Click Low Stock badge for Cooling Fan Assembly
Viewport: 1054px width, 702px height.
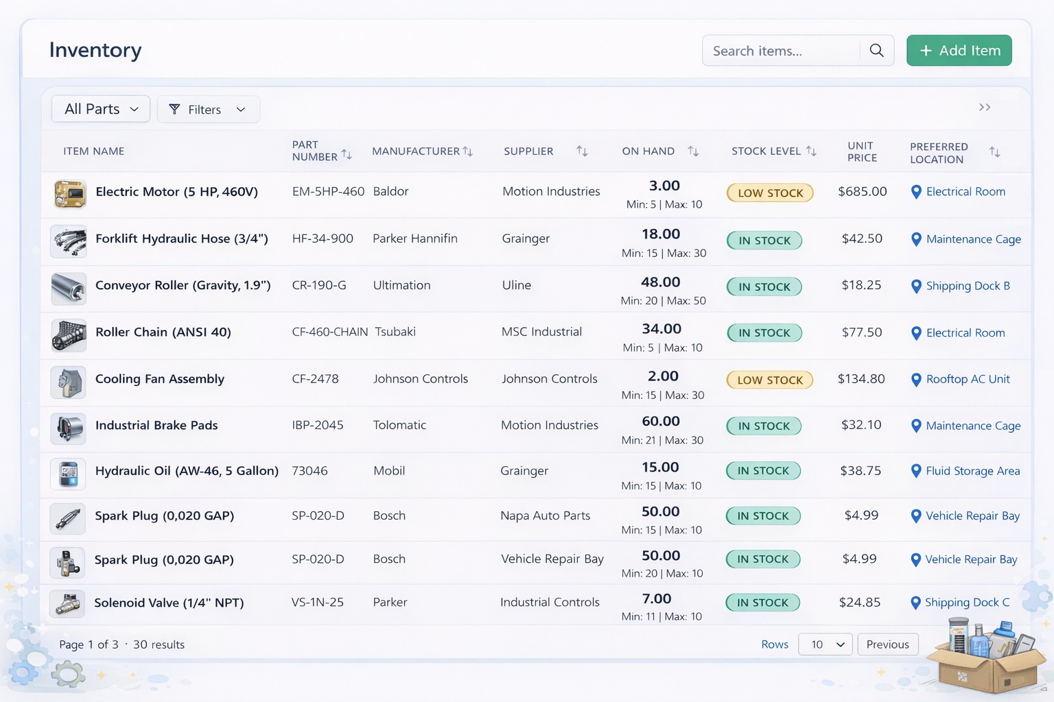click(x=770, y=380)
